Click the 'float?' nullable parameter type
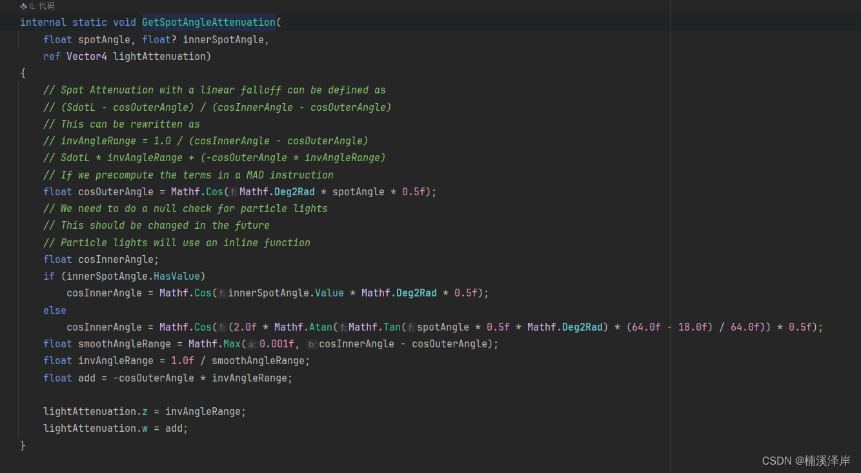The height and width of the screenshot is (473, 861). tap(159, 40)
